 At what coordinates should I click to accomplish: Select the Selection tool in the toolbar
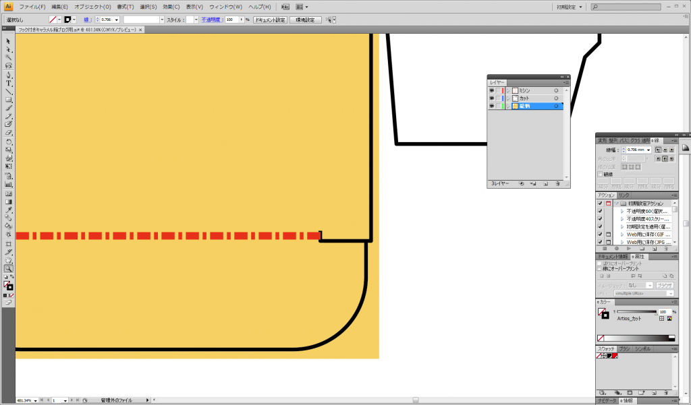pos(9,42)
